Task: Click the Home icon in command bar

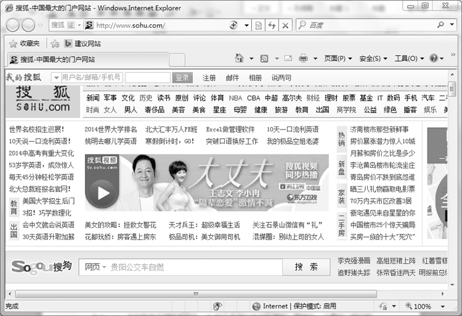Action: [239, 58]
